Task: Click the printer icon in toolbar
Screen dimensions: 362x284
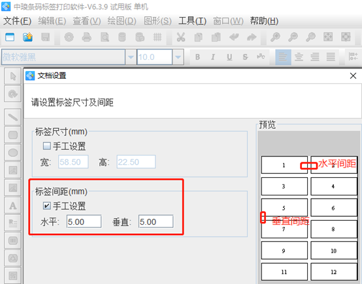Action: (86, 37)
